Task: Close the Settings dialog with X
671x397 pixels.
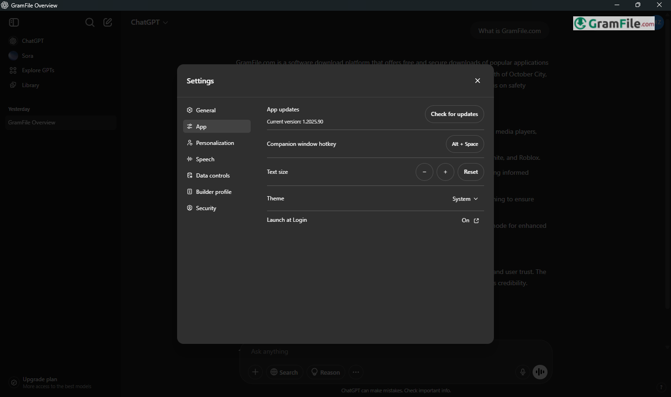Action: pyautogui.click(x=478, y=81)
